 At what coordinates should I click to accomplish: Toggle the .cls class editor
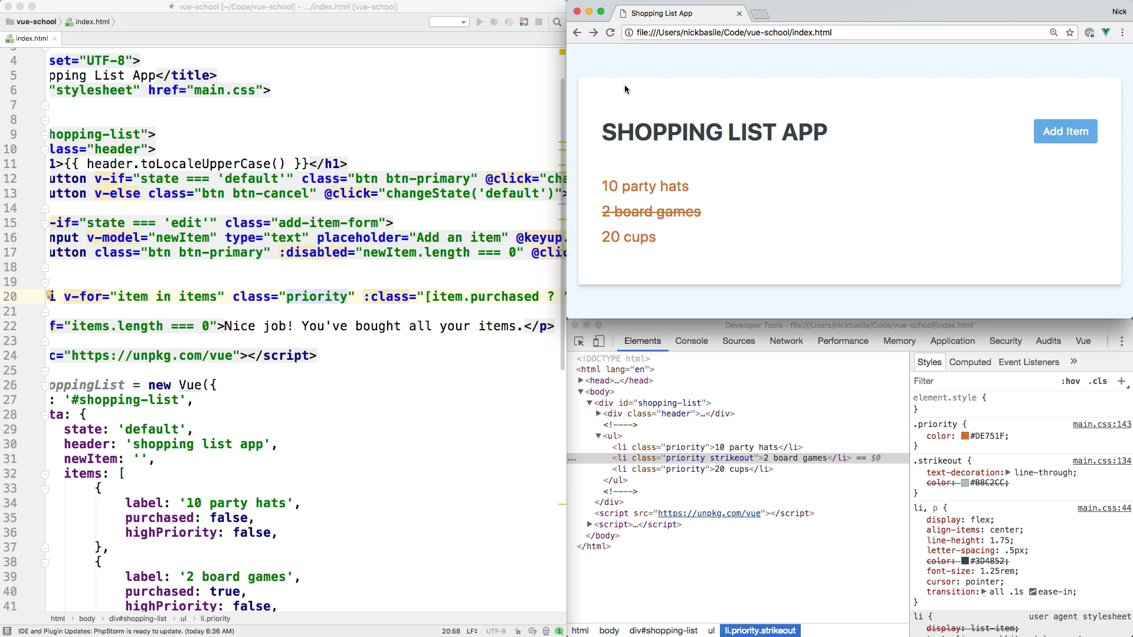(1098, 381)
